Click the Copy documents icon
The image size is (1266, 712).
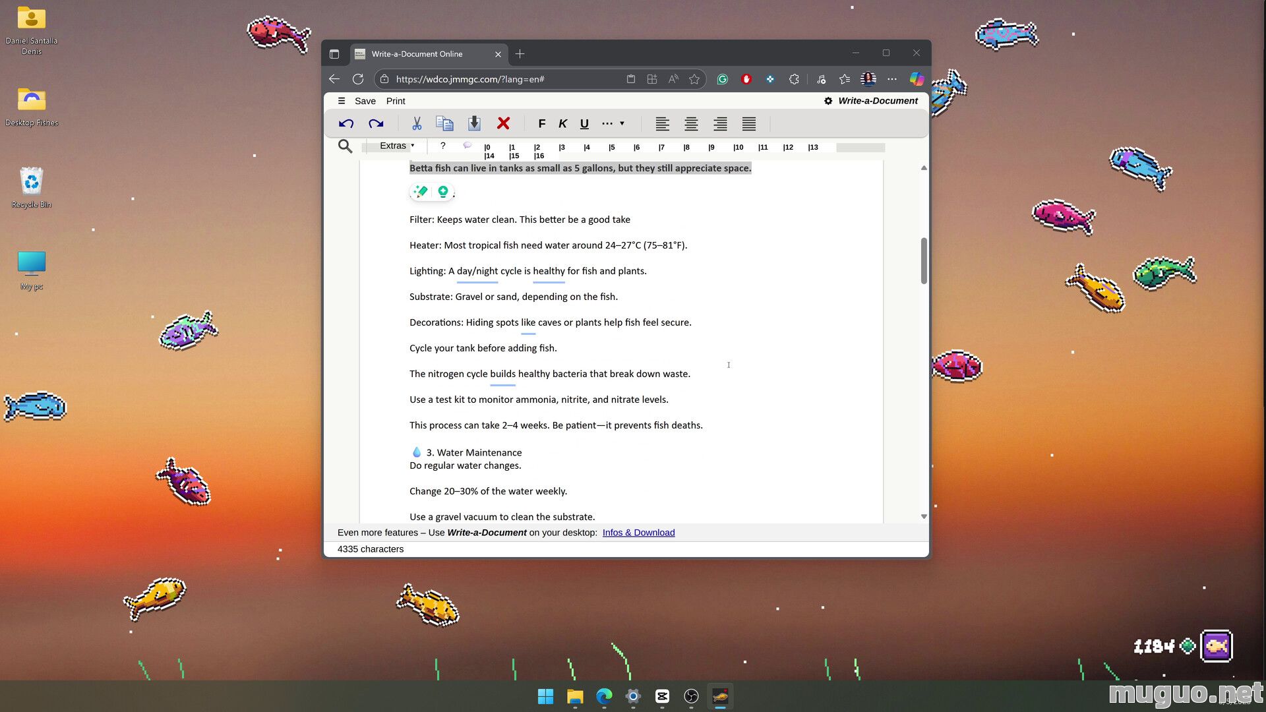444,123
